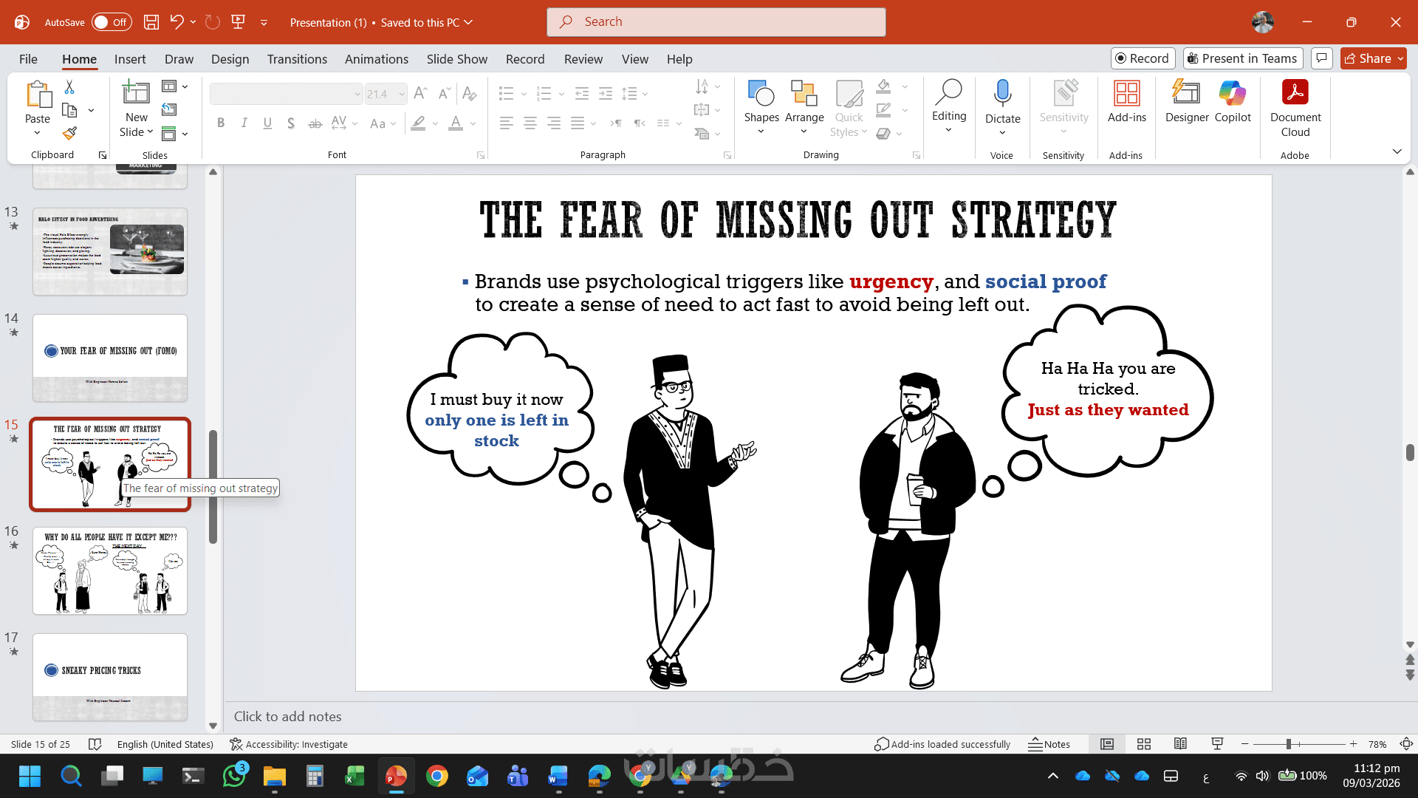The width and height of the screenshot is (1418, 798).
Task: Click the Format Painter brush icon
Action: [69, 133]
